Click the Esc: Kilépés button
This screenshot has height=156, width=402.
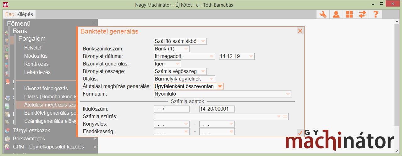point(19,14)
